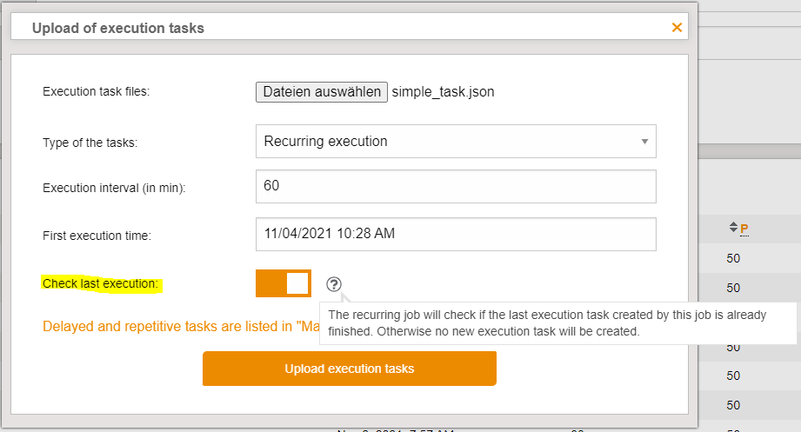Screen dimensions: 801x432
Task: Click the Execution interval input field
Action: [455, 186]
